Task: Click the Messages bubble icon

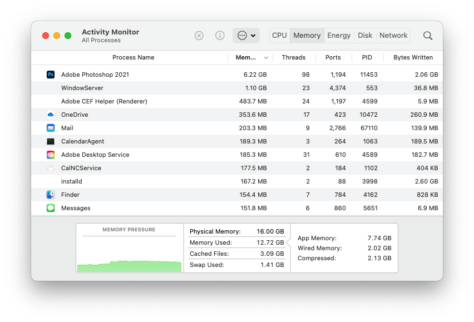Action: tap(51, 208)
